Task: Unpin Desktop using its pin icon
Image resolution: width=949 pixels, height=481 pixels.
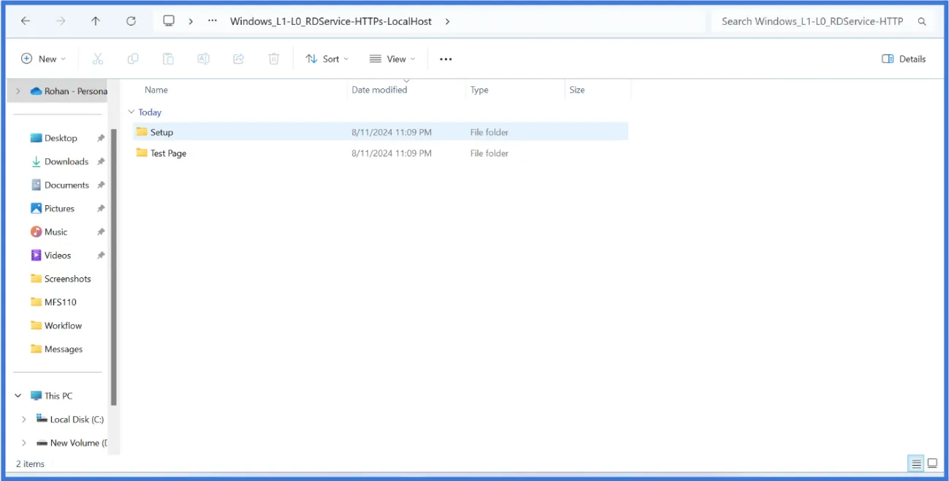Action: click(x=101, y=138)
